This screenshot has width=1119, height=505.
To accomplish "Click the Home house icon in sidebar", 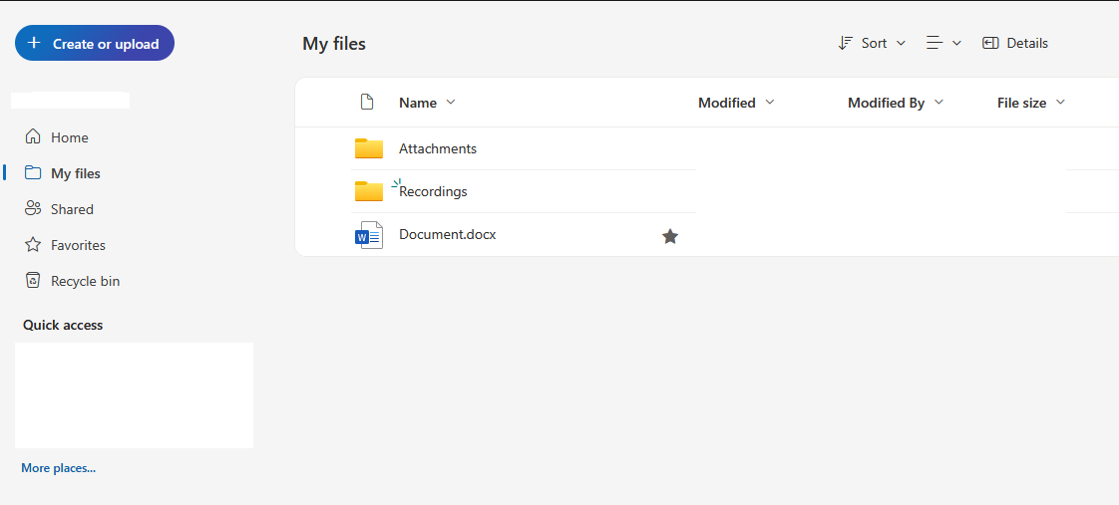I will 33,137.
